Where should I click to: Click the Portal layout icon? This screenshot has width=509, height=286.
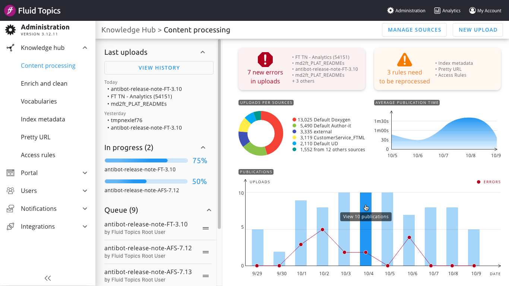coord(10,173)
